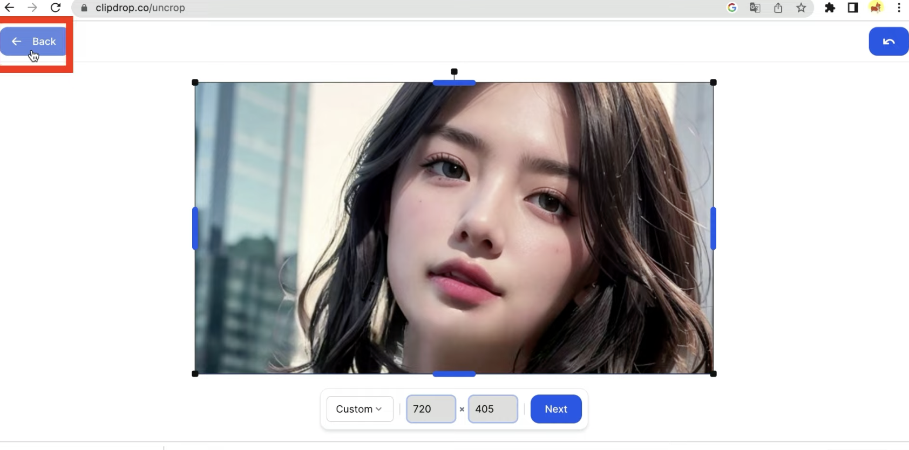Click the height field showing 405
909x450 pixels.
(493, 409)
